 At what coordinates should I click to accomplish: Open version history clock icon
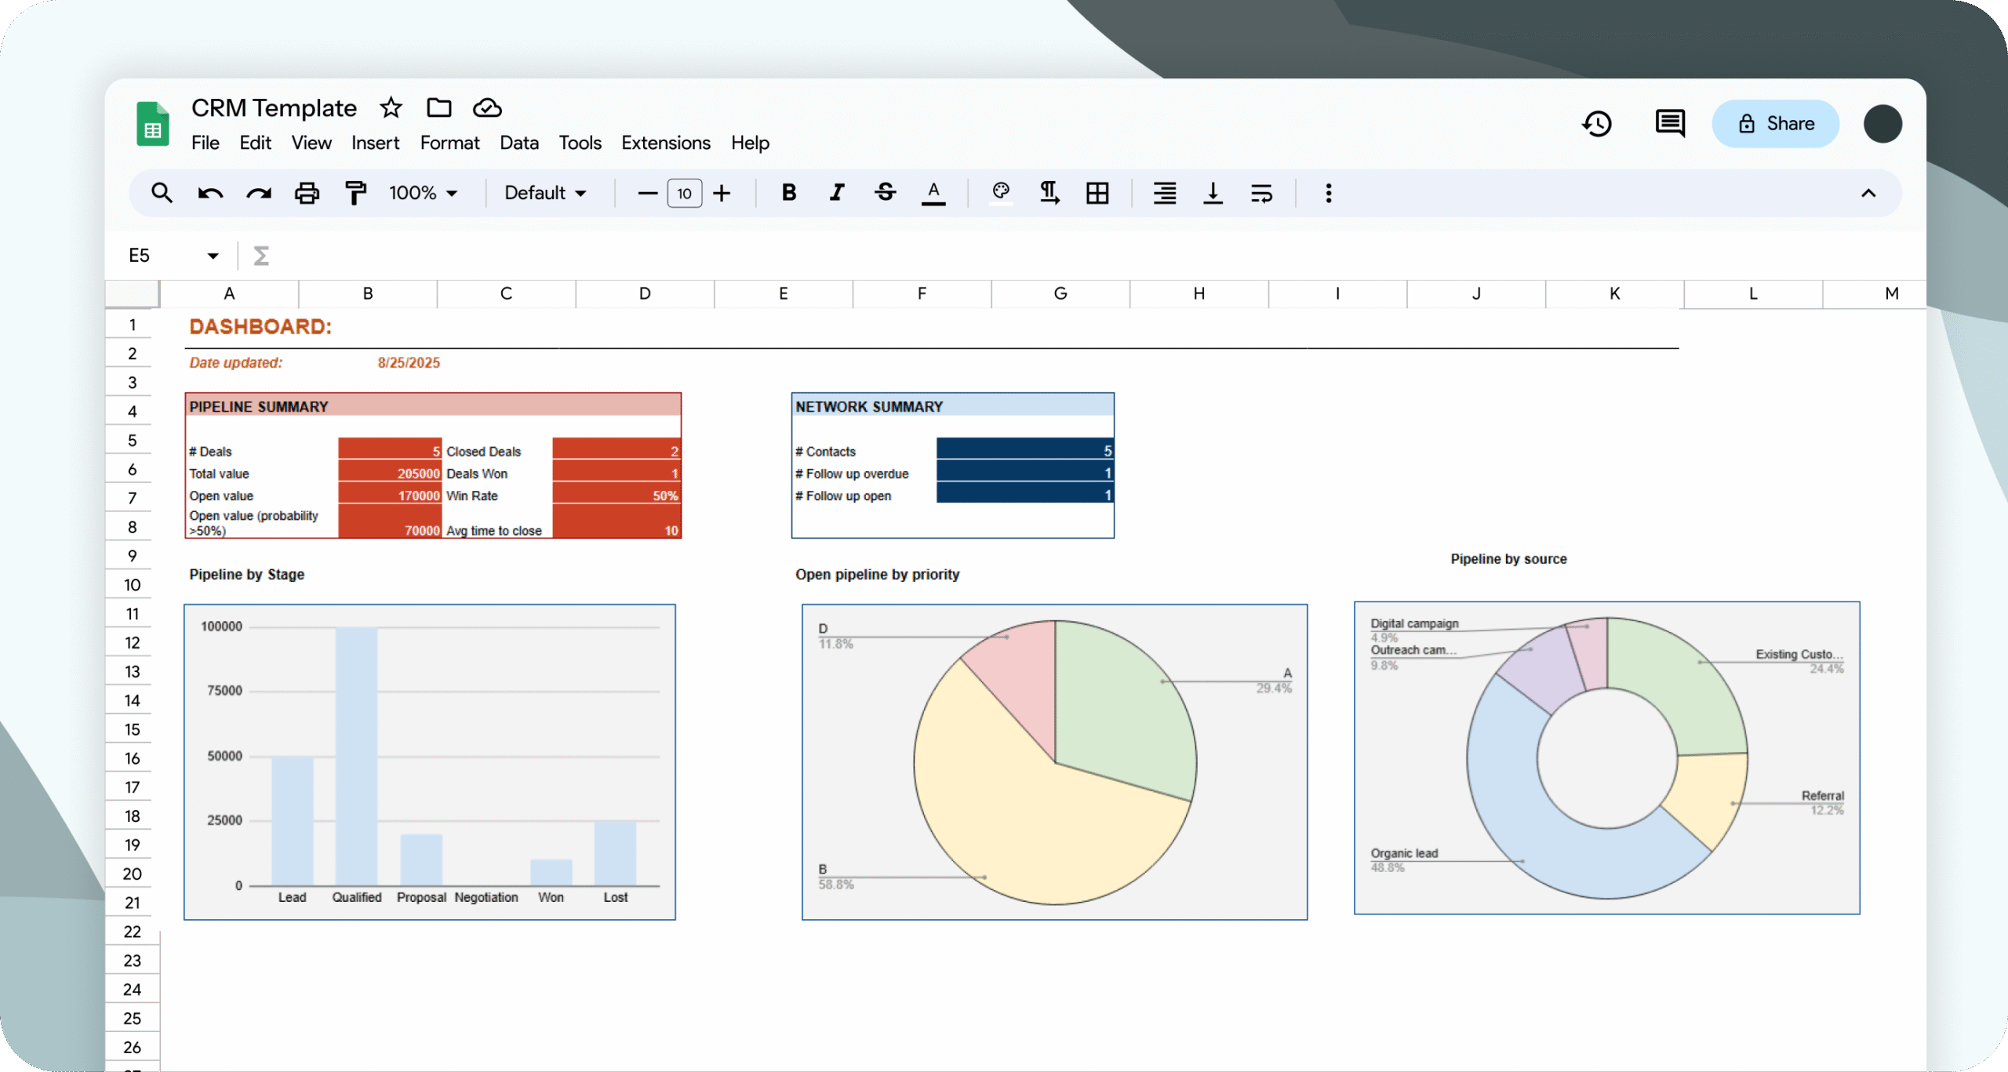click(x=1597, y=124)
